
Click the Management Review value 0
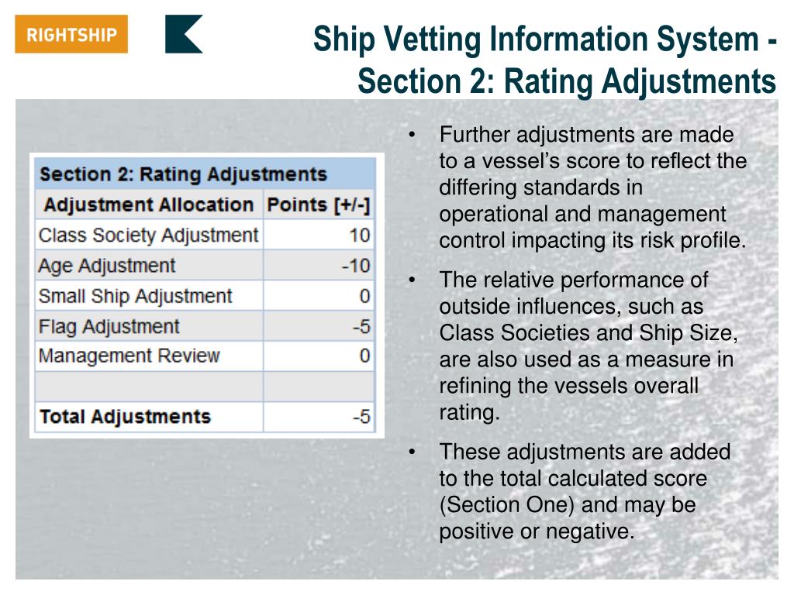(x=364, y=356)
